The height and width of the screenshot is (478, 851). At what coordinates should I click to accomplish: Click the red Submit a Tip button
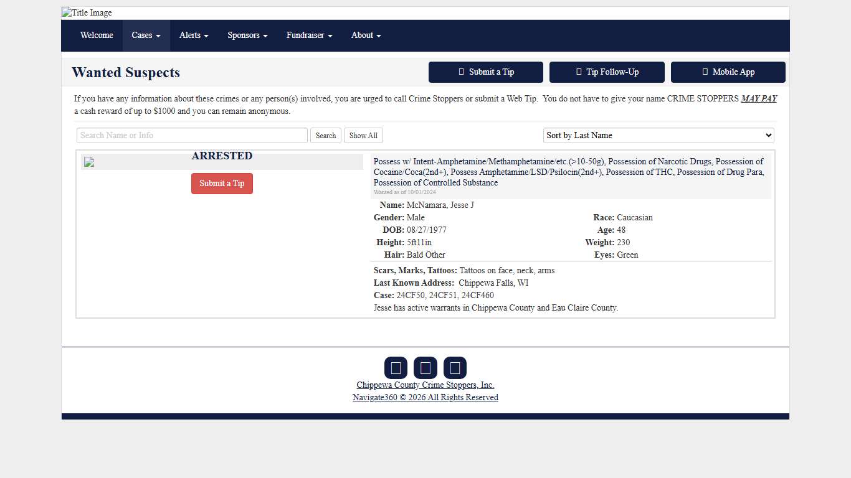coord(222,184)
